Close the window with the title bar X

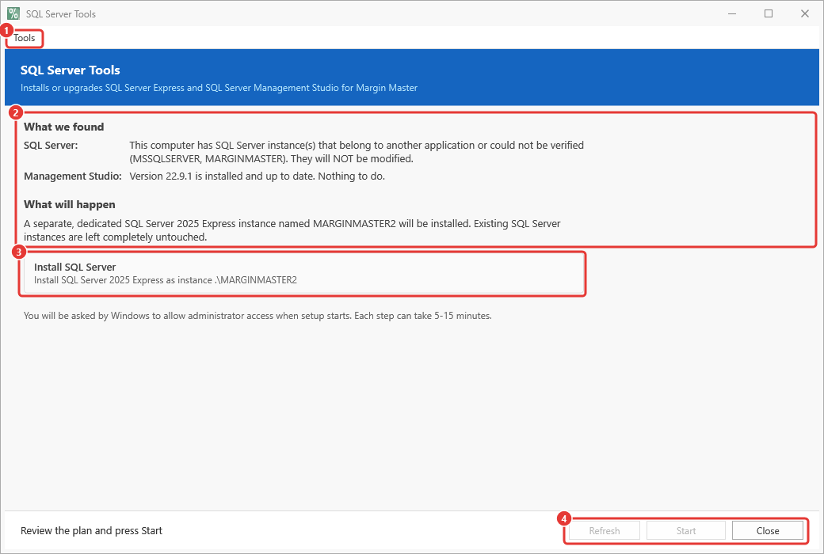804,13
